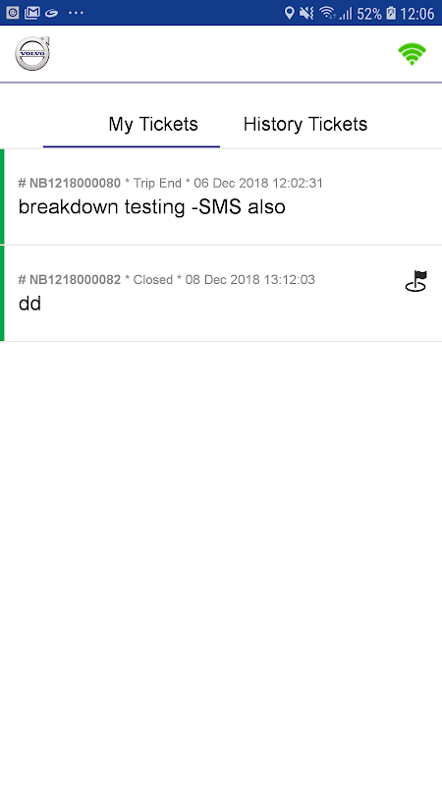Image resolution: width=442 pixels, height=786 pixels.
Task: Tap the status bar Wi-Fi signal icon
Action: click(x=327, y=13)
